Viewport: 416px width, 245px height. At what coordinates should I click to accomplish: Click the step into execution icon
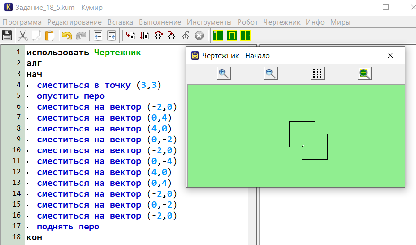(172, 35)
